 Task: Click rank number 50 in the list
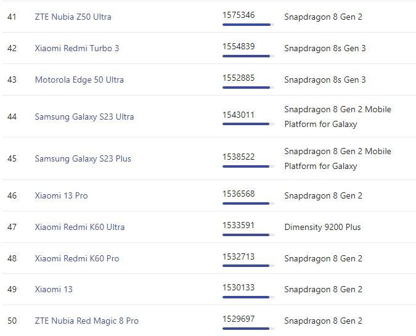[12, 321]
